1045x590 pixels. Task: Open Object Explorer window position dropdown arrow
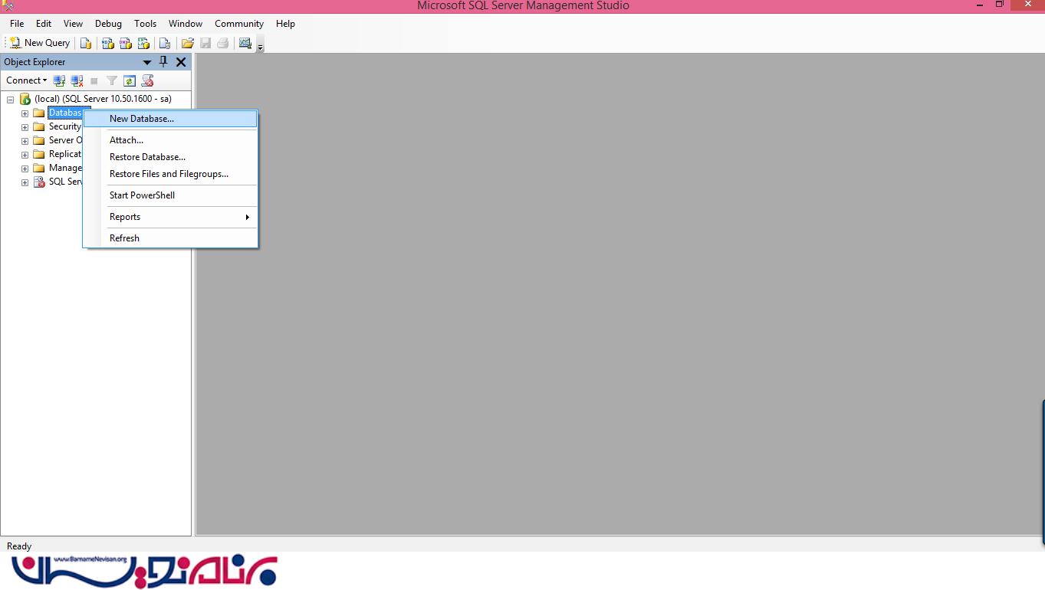click(x=147, y=62)
